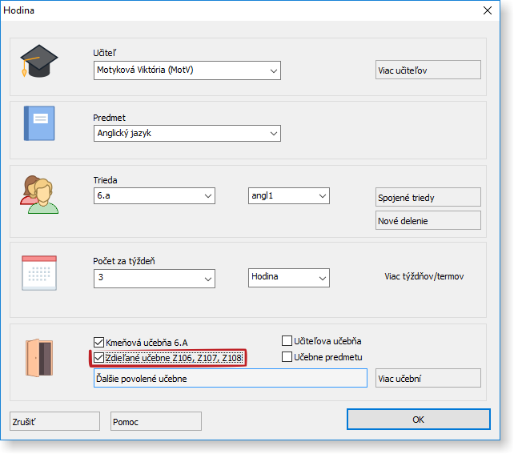Close the Hodina dialog window
The width and height of the screenshot is (514, 454).
pyautogui.click(x=487, y=11)
